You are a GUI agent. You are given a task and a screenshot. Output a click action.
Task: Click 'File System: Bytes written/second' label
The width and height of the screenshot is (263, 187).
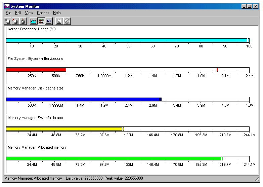[36, 59]
